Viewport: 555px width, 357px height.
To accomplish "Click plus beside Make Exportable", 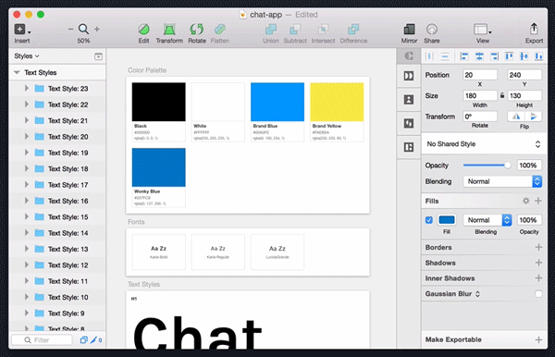I will coord(538,340).
